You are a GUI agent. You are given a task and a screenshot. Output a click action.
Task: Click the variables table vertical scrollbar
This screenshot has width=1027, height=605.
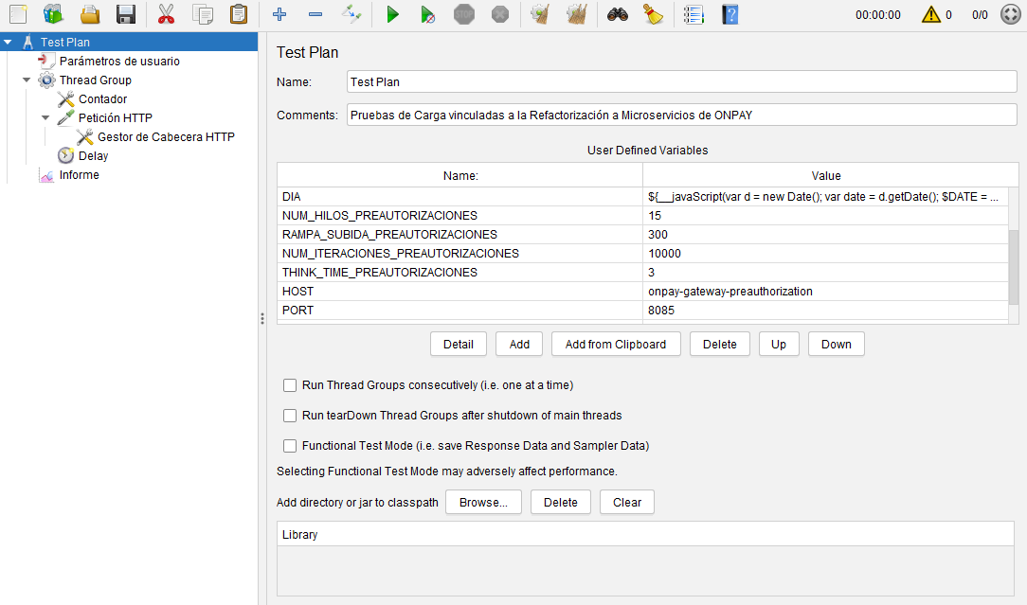[1013, 265]
